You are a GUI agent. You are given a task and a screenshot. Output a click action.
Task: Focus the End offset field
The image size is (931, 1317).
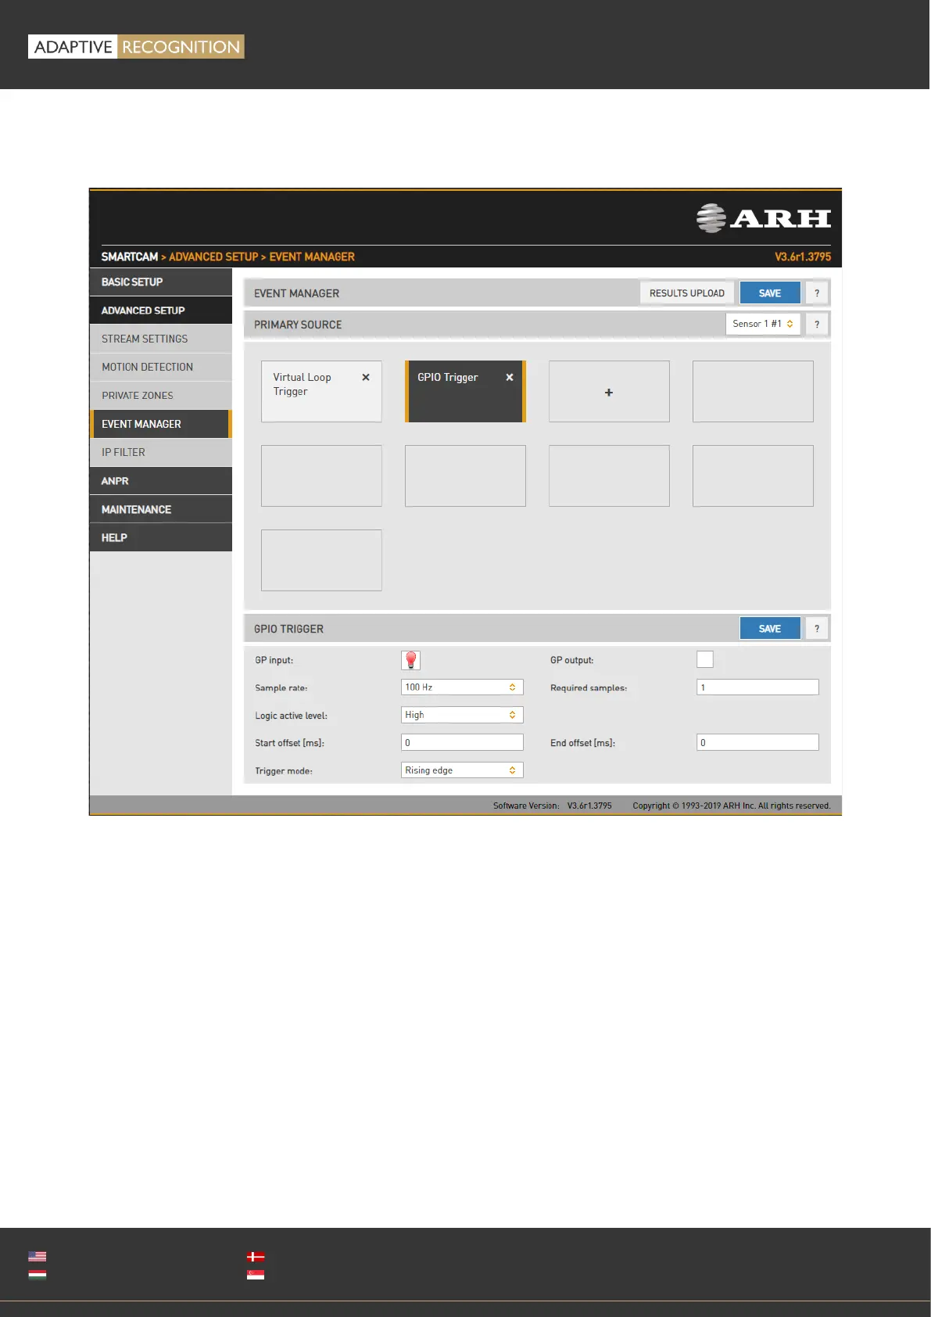(757, 742)
